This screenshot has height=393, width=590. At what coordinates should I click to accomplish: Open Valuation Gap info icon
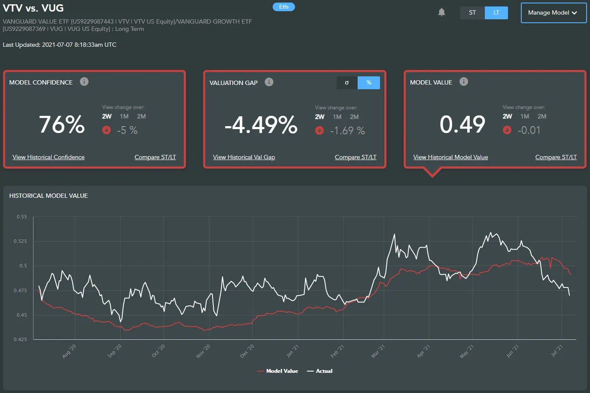coord(269,82)
